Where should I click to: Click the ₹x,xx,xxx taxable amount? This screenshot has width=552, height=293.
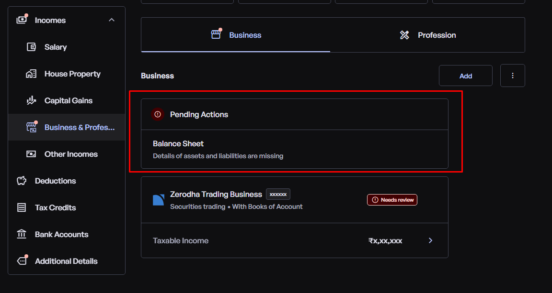click(385, 240)
